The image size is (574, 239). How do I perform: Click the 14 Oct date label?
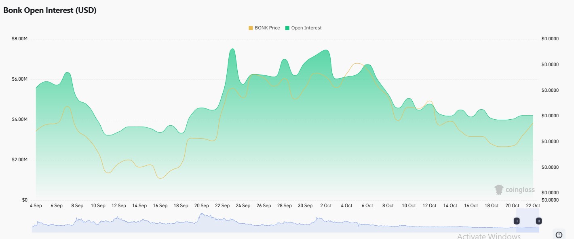450,206
